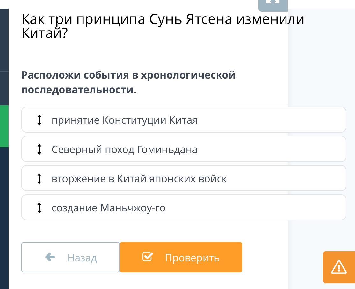The image size is (355, 289).
Task: Click drag handle beside 'вторжение в Китай японских войск'
Action: click(x=39, y=179)
